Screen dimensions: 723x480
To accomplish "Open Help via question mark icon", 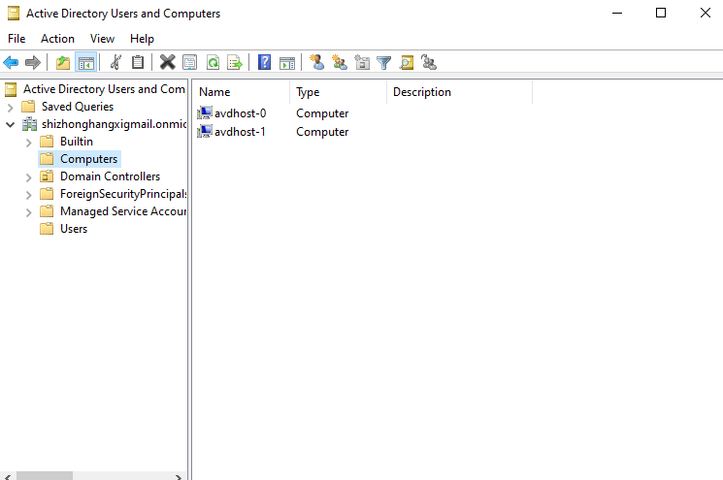I will pos(264,62).
